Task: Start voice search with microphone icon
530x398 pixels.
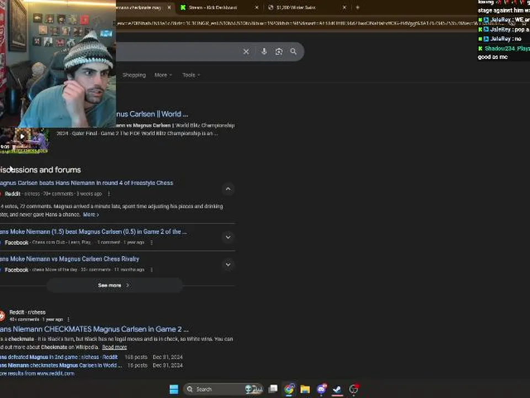Action: click(264, 51)
